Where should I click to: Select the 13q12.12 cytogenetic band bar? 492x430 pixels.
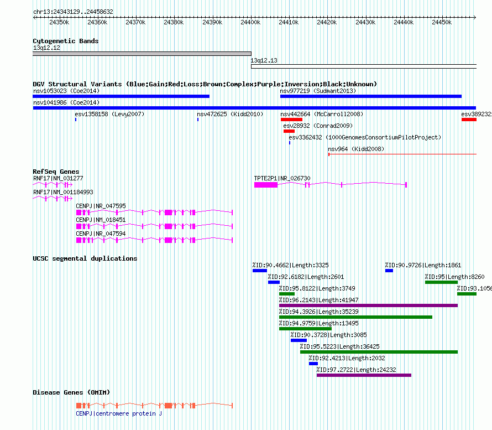pyautogui.click(x=142, y=54)
